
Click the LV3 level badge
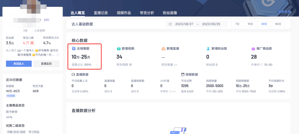[x=46, y=20]
